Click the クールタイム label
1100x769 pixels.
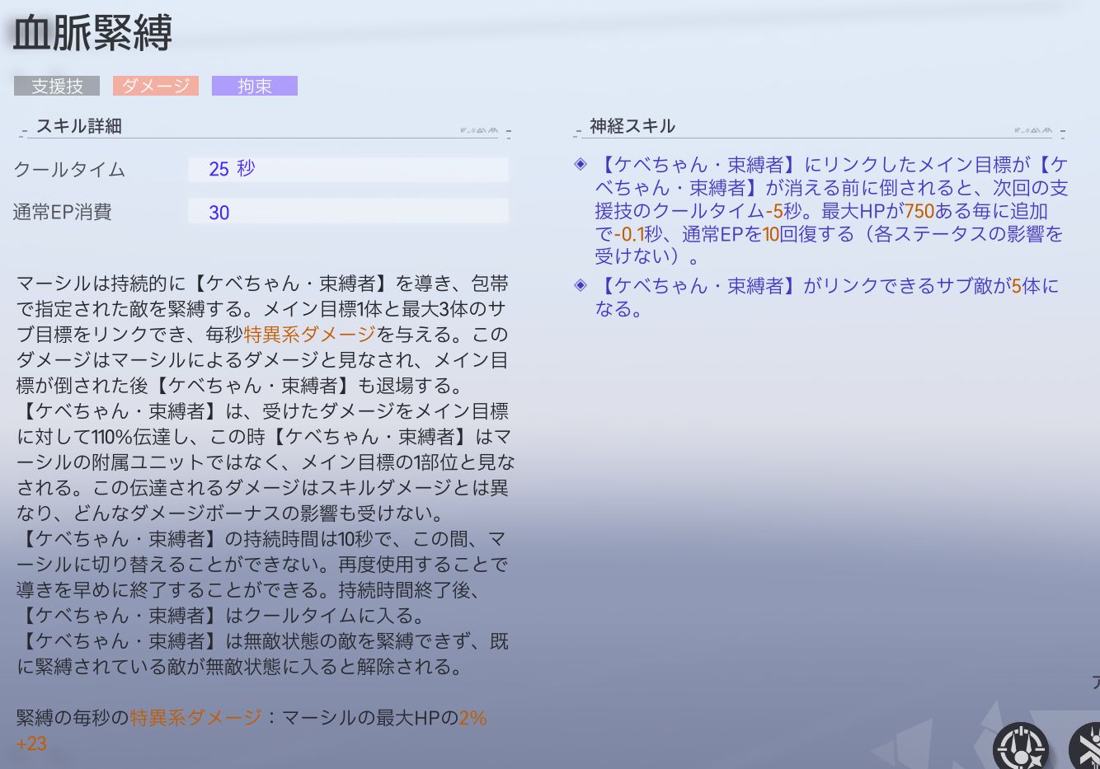[70, 170]
